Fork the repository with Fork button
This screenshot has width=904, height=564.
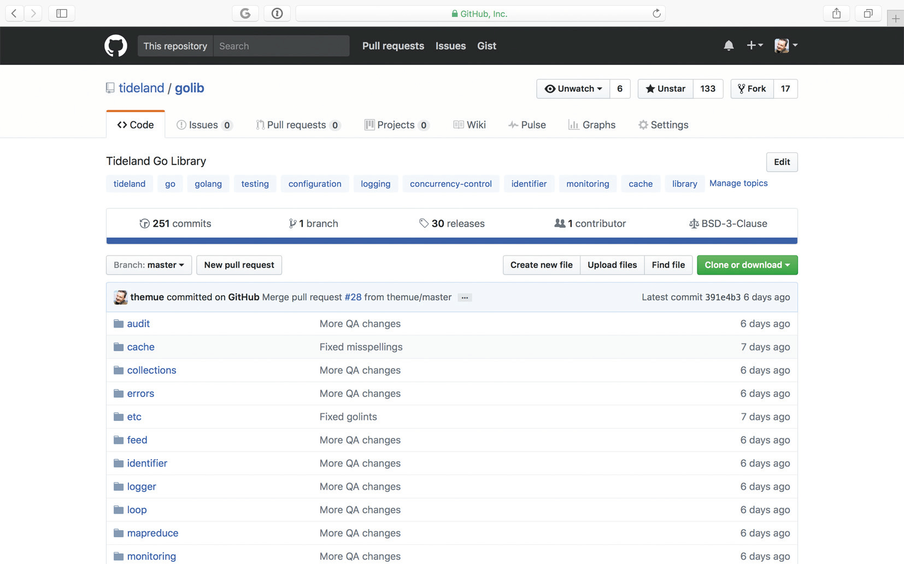[x=752, y=88]
